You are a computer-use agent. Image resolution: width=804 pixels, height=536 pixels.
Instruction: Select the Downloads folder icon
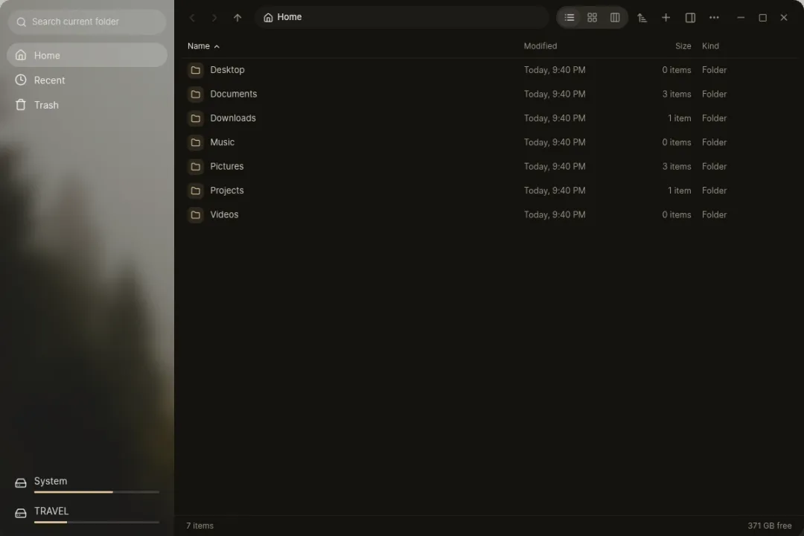(x=195, y=118)
